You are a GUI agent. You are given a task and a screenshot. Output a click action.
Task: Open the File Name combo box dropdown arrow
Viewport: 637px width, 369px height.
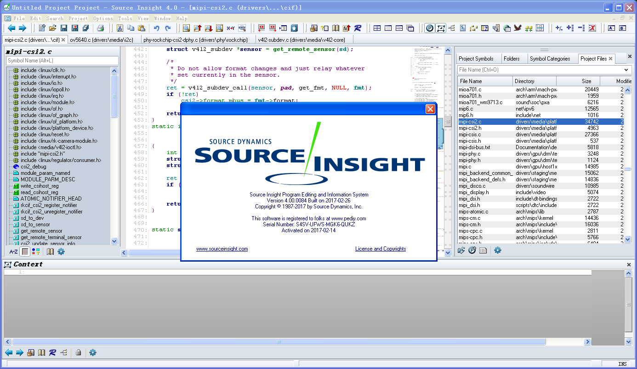tap(627, 70)
